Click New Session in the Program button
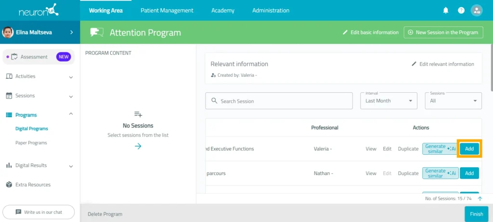 [x=443, y=32]
